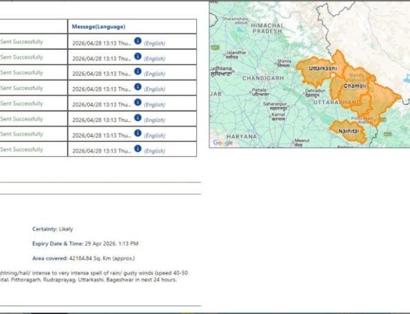Click the (English) link in the last row

click(x=155, y=151)
